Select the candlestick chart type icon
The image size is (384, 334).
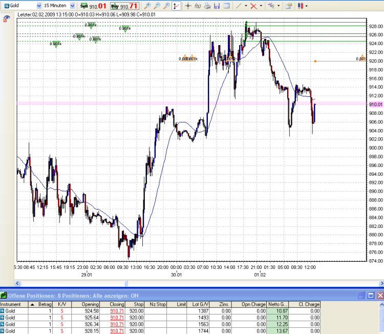click(300, 6)
